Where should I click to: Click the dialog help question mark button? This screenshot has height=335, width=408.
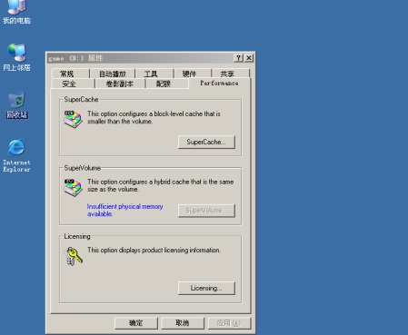click(238, 58)
